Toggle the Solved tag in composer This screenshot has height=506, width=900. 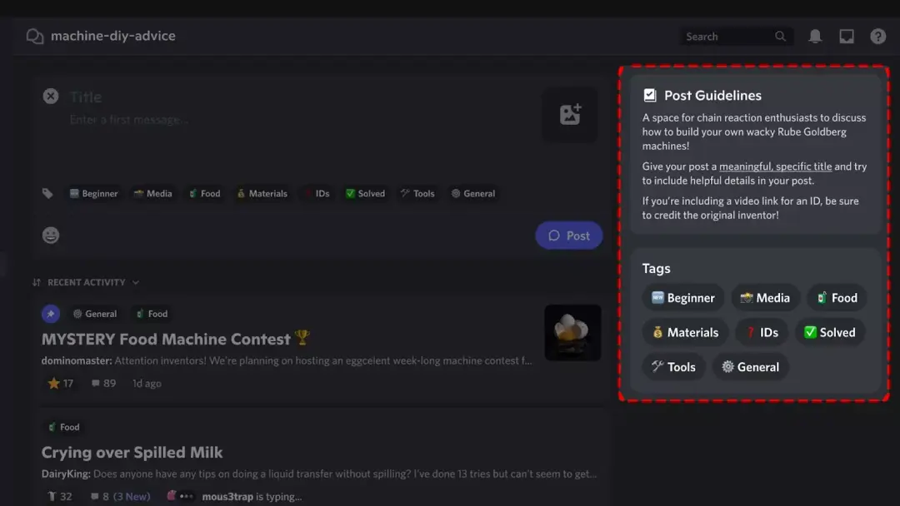(x=365, y=194)
